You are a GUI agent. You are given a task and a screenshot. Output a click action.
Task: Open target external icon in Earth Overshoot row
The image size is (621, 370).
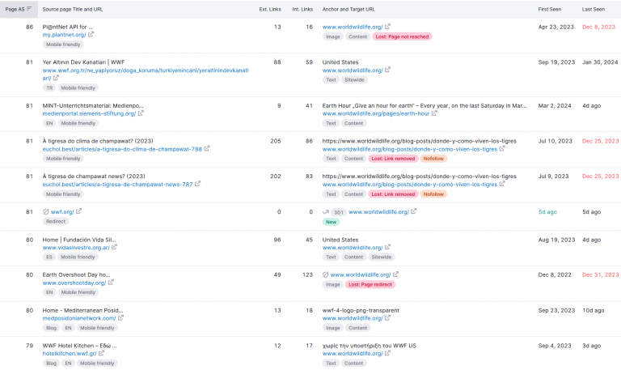tap(395, 274)
